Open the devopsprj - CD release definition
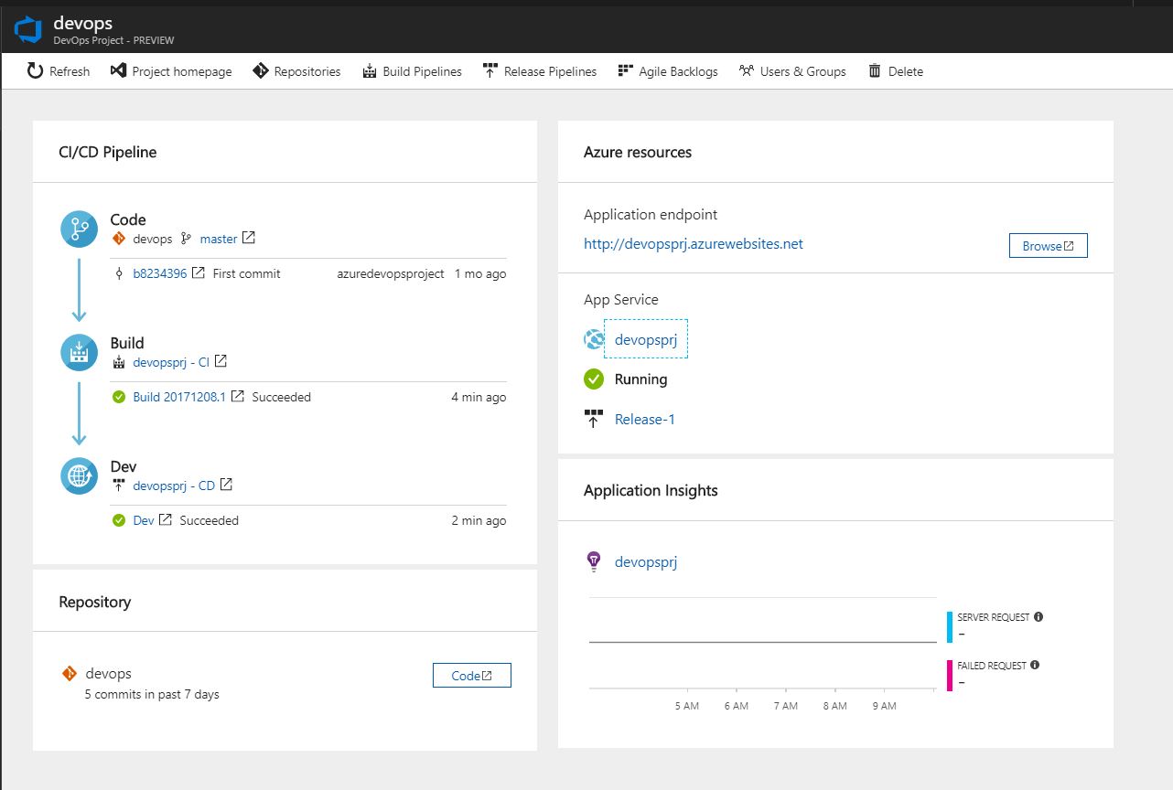This screenshot has width=1173, height=790. click(x=174, y=486)
